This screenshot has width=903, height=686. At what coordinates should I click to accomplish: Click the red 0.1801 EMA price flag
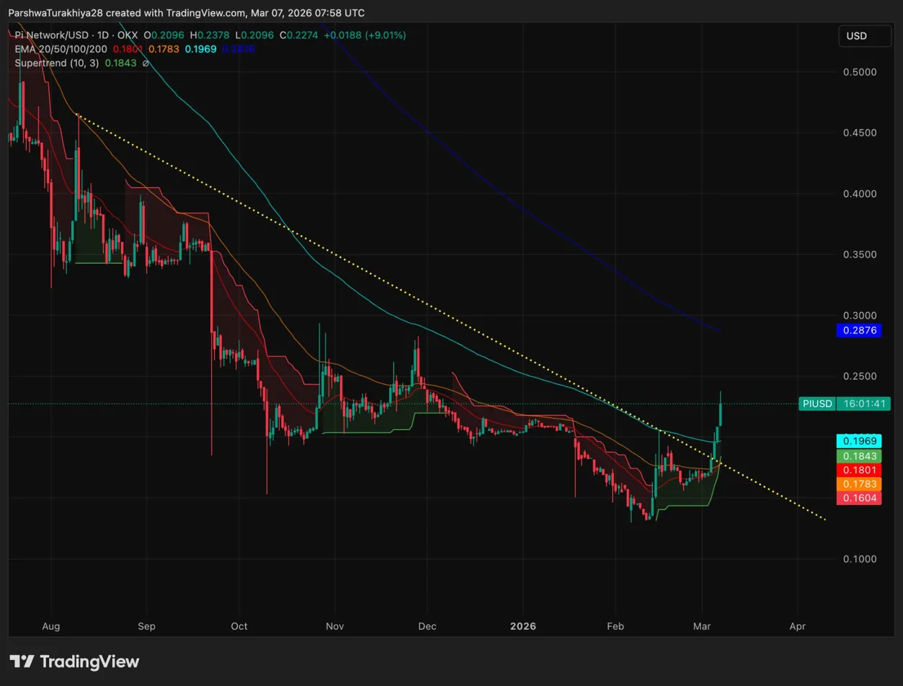(859, 471)
